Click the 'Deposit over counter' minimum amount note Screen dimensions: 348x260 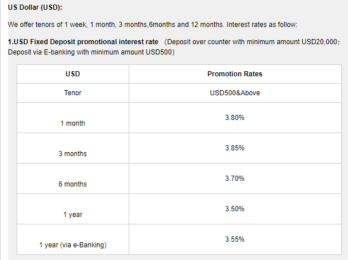click(x=253, y=42)
